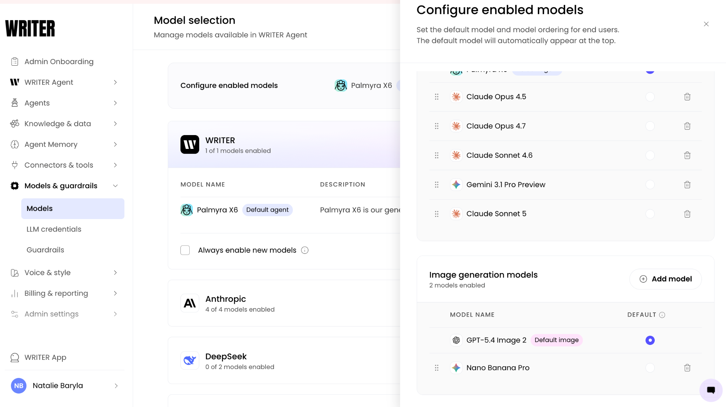This screenshot has height=407, width=726.
Task: Expand the Connectors & tools section
Action: (115, 165)
